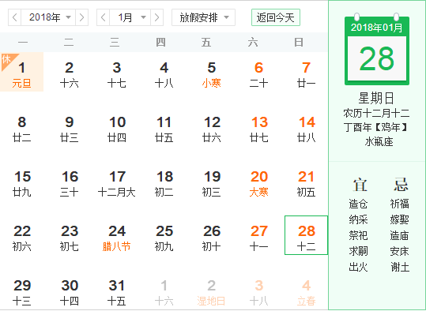Click the 星期日 weekday label in side panel

pos(376,98)
